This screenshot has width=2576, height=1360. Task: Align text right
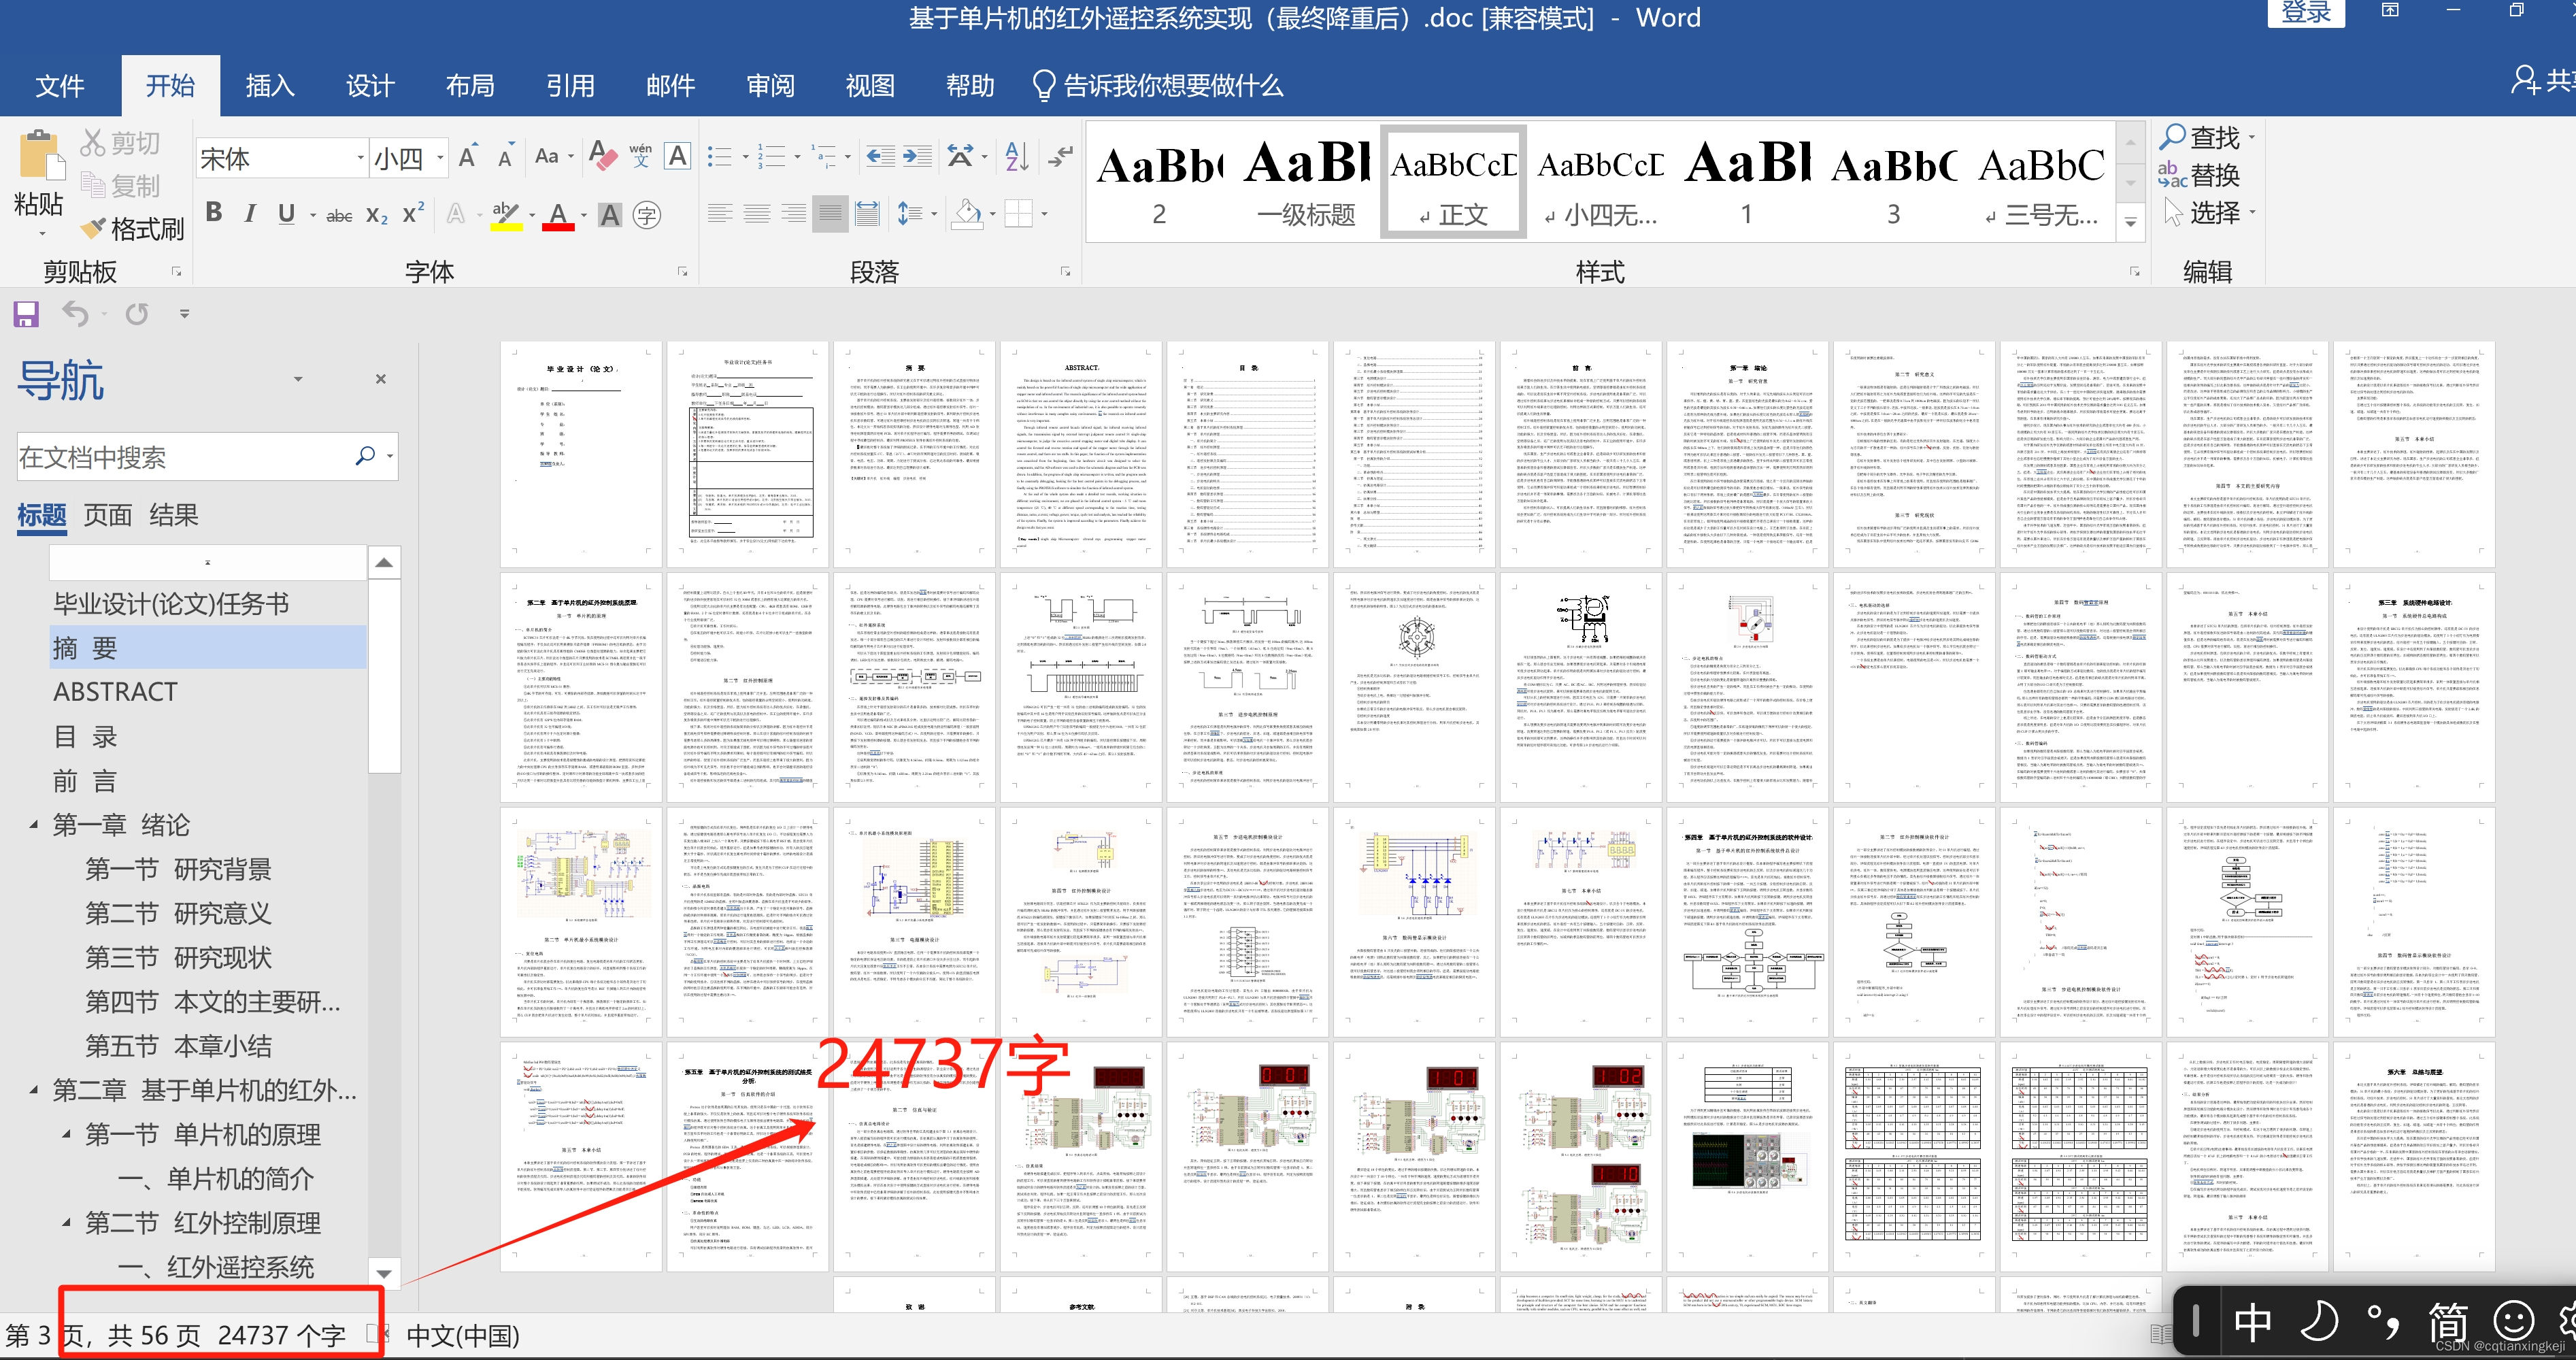pos(793,214)
